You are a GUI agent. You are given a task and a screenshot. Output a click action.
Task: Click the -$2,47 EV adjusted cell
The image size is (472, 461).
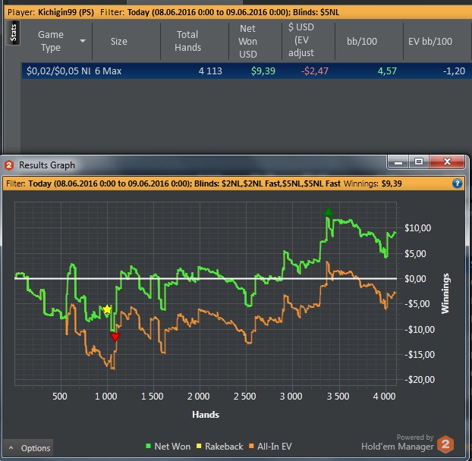(x=315, y=71)
